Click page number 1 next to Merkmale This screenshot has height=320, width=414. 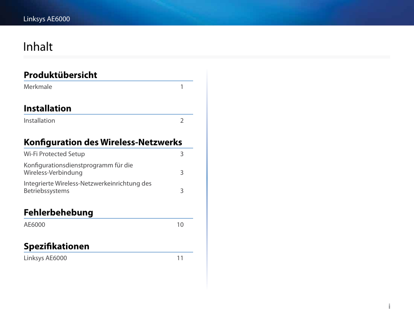(182, 87)
